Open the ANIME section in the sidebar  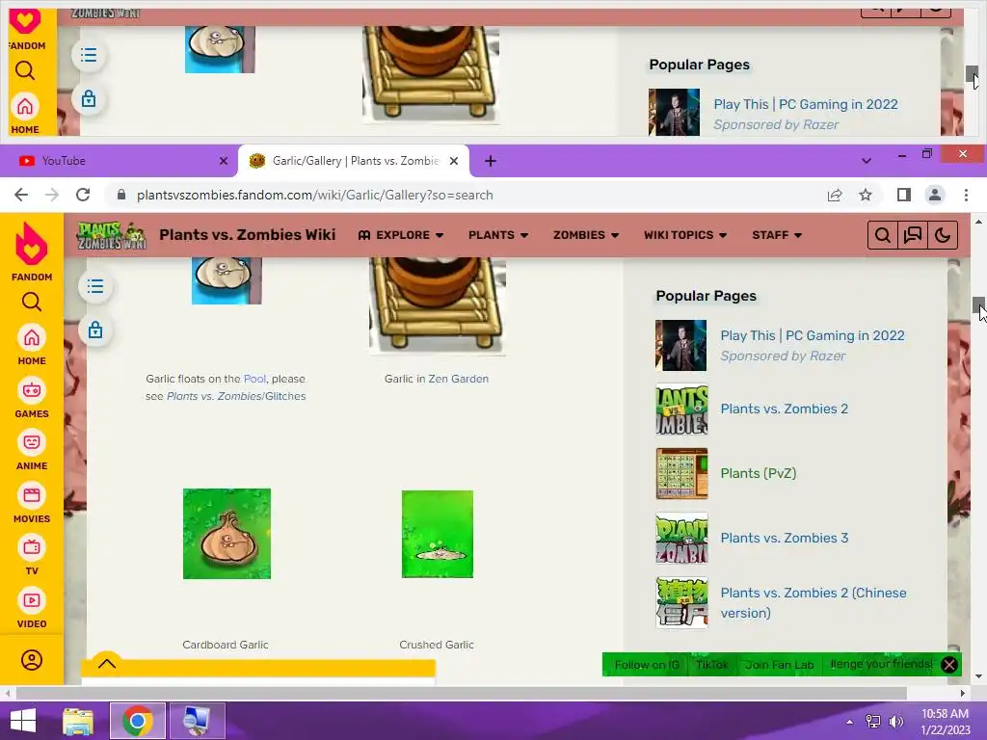coord(32,451)
